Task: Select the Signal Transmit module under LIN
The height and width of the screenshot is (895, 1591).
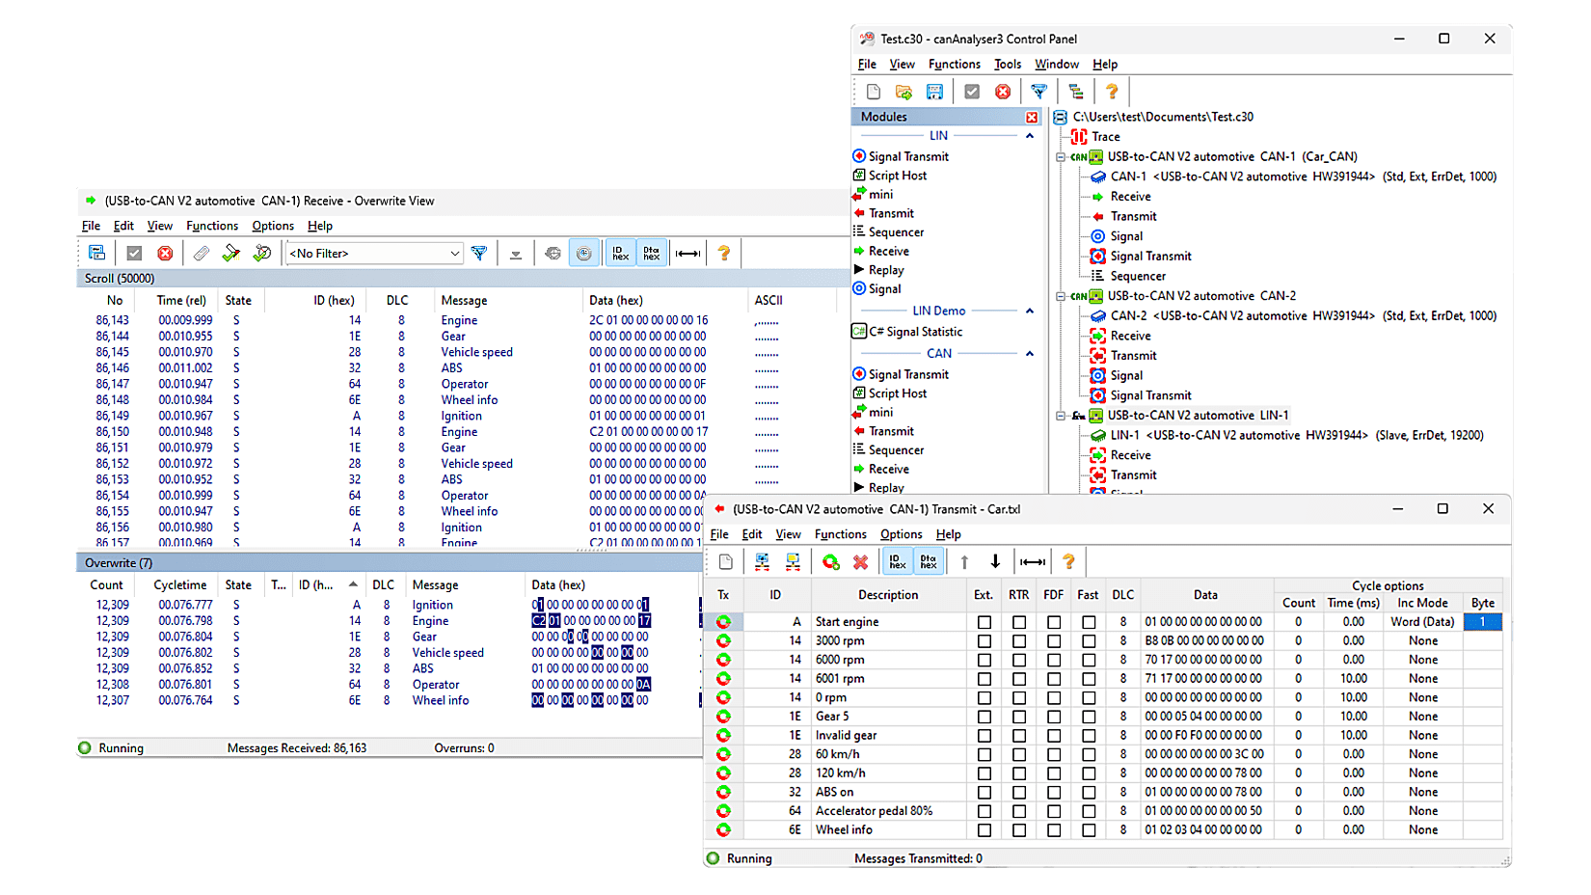Action: point(909,155)
